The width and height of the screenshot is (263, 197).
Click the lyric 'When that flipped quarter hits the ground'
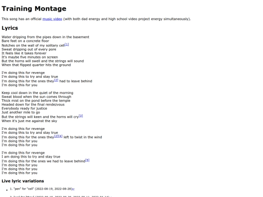[36, 65]
